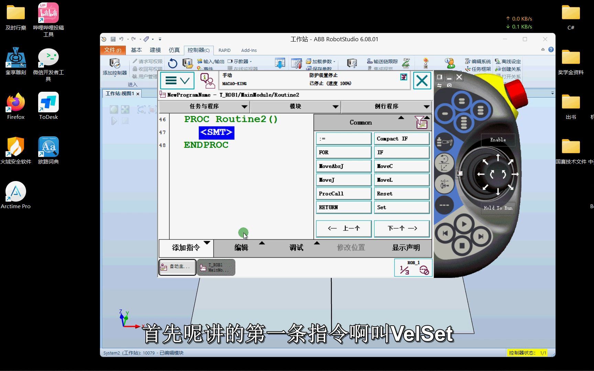Toggle axis 1-3/4-6 hardware button
The image size is (594, 371).
point(444,184)
